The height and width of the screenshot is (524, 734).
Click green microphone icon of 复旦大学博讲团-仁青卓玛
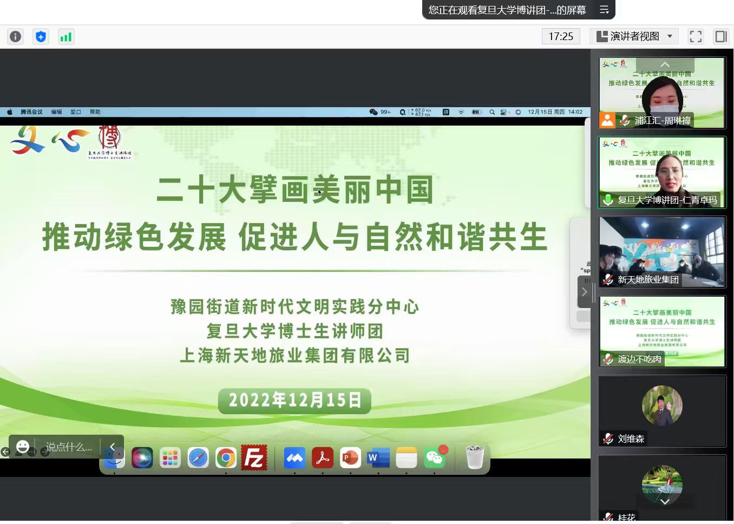608,200
